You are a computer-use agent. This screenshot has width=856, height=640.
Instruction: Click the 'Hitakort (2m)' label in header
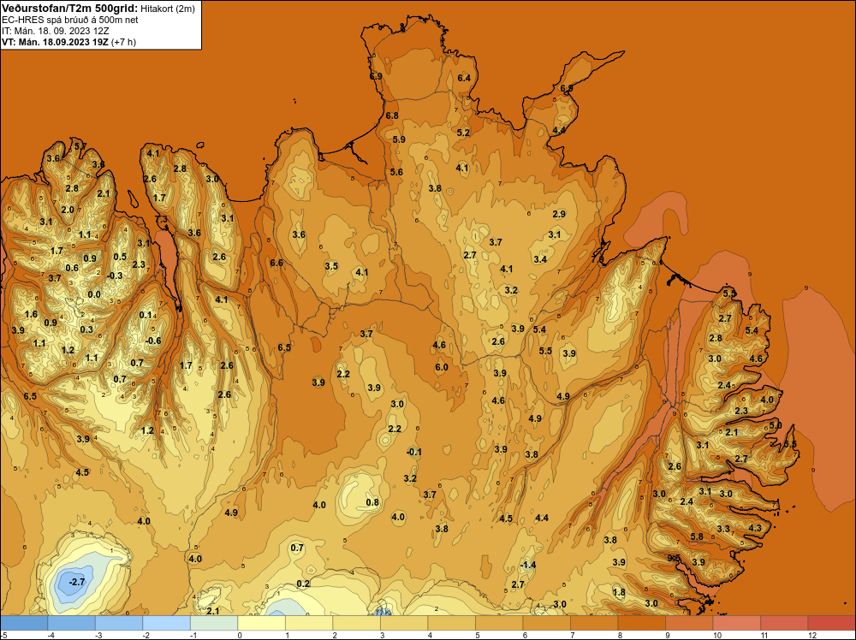(167, 9)
